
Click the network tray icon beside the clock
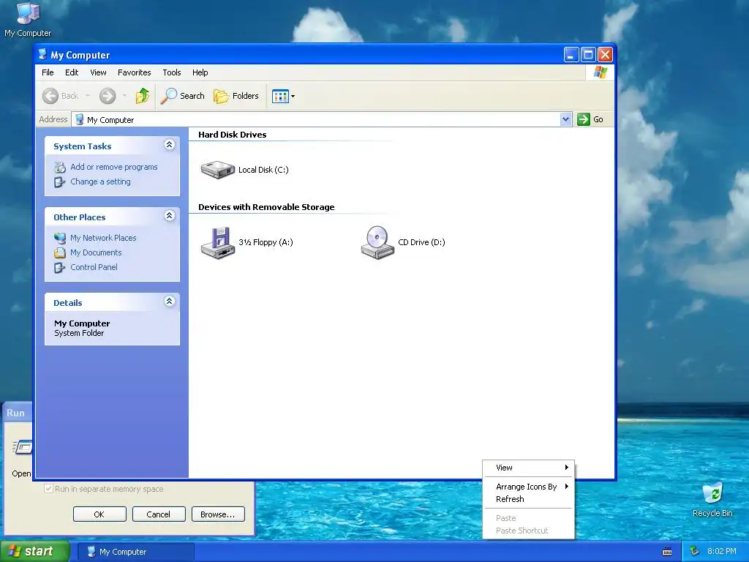[695, 552]
